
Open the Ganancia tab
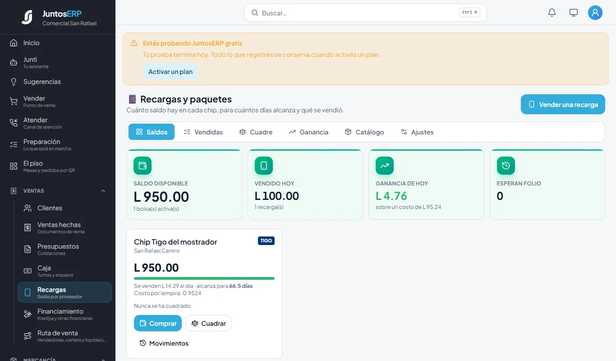click(308, 132)
